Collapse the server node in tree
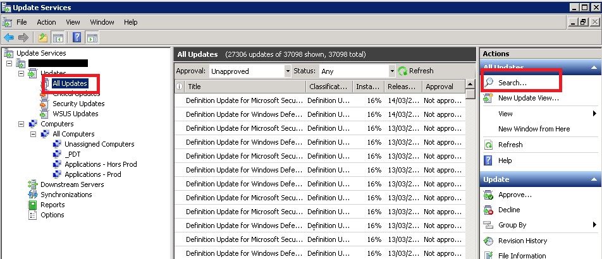The image size is (602, 259). pyautogui.click(x=9, y=63)
